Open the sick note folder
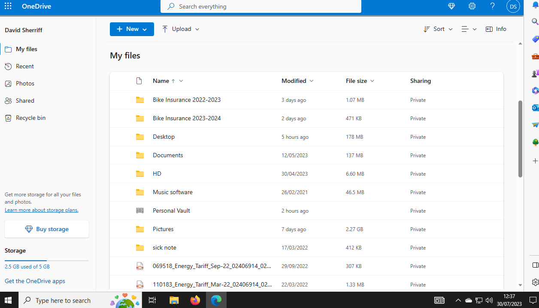Viewport: 539px width, 308px height. click(x=164, y=247)
